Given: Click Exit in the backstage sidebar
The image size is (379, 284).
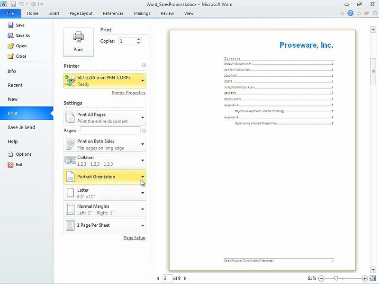Looking at the screenshot, I should pos(19,165).
